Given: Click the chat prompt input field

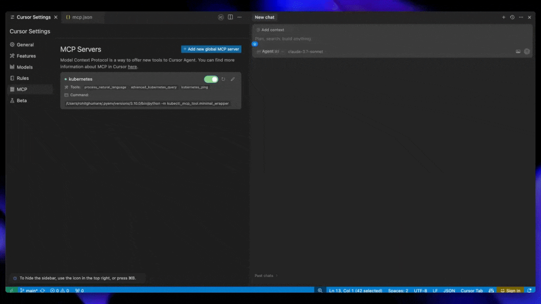Looking at the screenshot, I should (380, 39).
